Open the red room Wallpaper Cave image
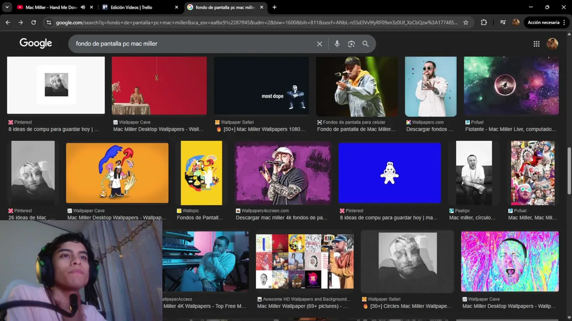 click(159, 86)
